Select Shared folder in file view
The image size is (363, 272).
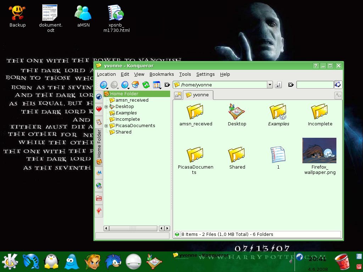tap(237, 158)
